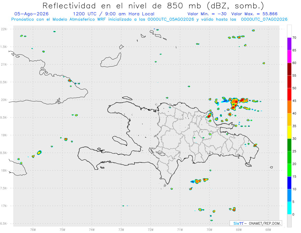301x233 pixels.
Task: Click the longitude label '71W'
Action: pos(180,229)
